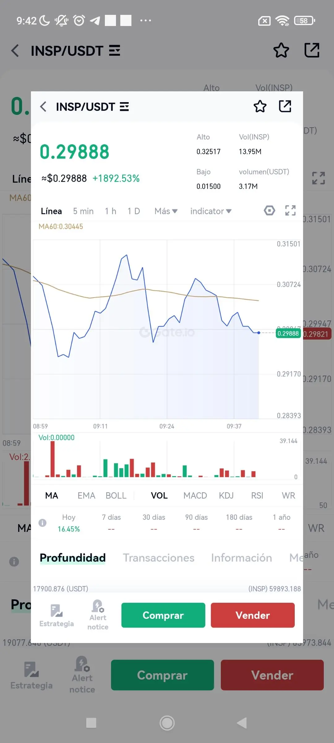Open chart settings hexagon icon
The height and width of the screenshot is (743, 334).
269,211
